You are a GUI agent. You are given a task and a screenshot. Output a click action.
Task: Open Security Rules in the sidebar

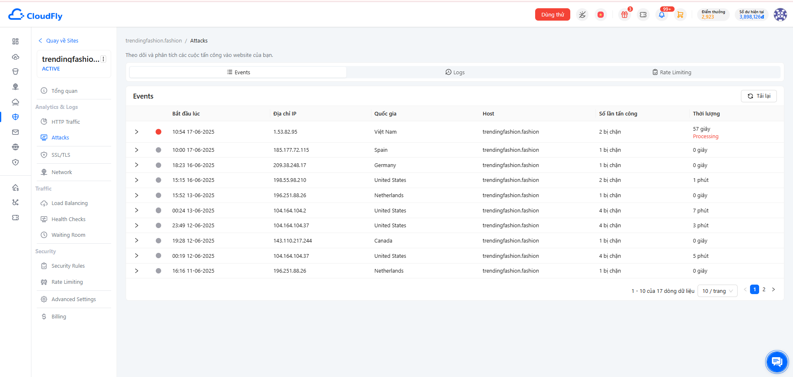click(68, 266)
